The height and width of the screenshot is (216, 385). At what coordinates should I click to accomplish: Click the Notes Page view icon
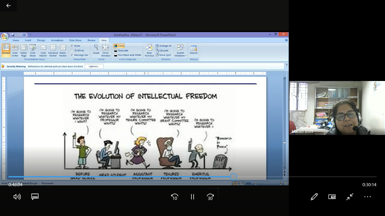click(x=24, y=51)
